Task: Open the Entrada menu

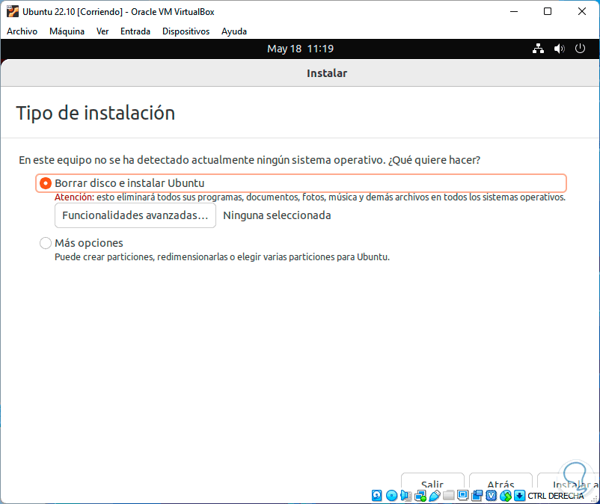Action: 135,31
